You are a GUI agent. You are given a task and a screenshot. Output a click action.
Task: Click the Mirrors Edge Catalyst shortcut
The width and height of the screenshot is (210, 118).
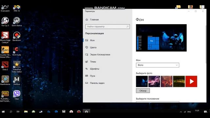[5, 37]
